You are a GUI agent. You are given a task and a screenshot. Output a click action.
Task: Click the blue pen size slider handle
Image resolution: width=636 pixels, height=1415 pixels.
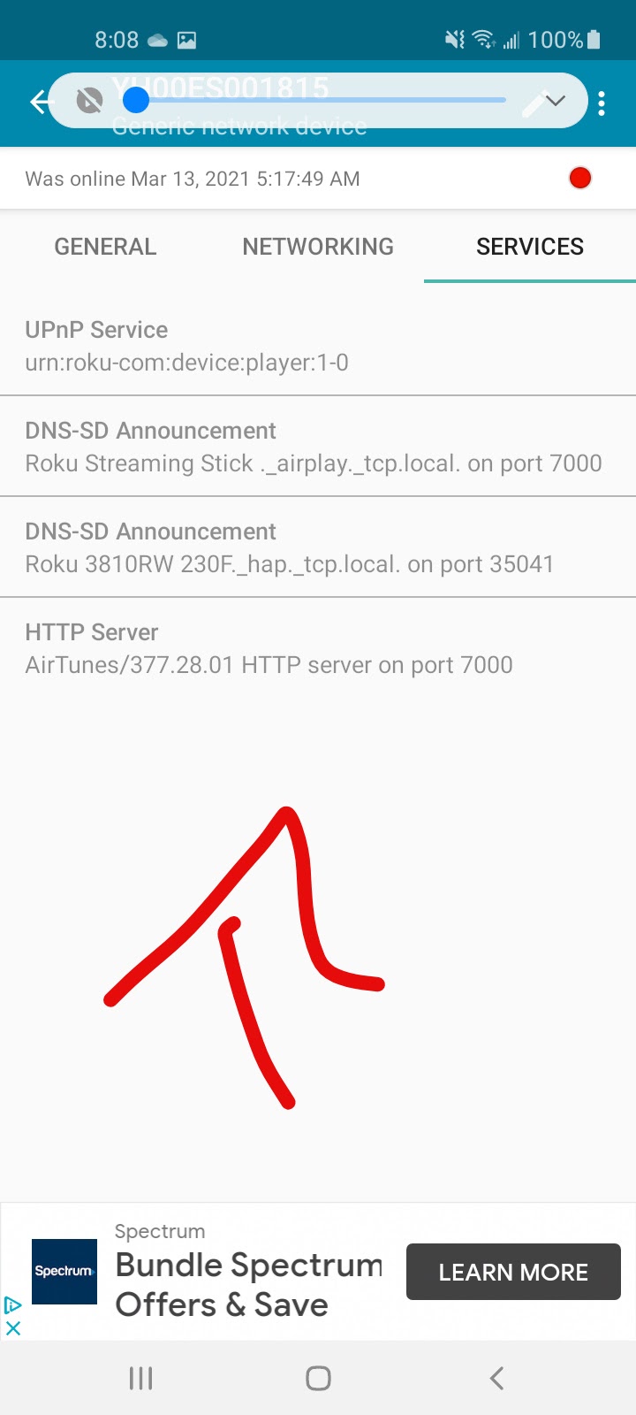[x=136, y=100]
